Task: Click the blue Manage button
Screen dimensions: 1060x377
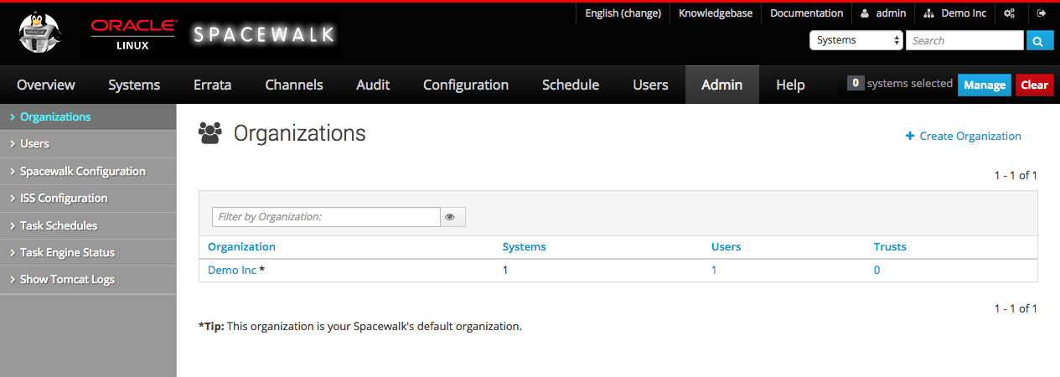Action: [x=985, y=85]
